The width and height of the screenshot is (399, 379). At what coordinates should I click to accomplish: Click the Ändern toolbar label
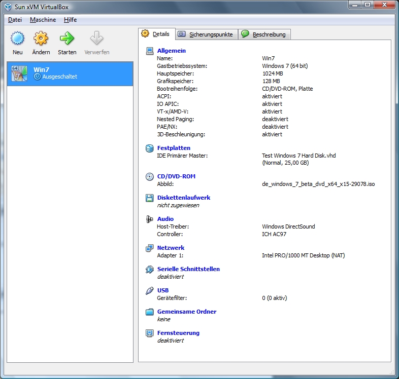[x=41, y=52]
